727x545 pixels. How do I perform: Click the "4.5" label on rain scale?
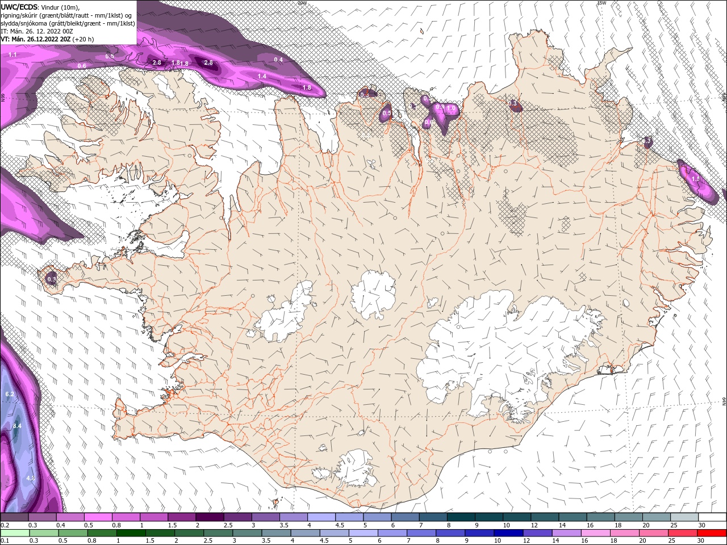(x=324, y=541)
